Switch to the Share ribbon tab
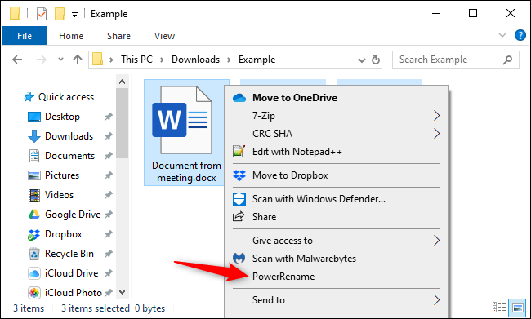531x319 pixels. pos(118,36)
